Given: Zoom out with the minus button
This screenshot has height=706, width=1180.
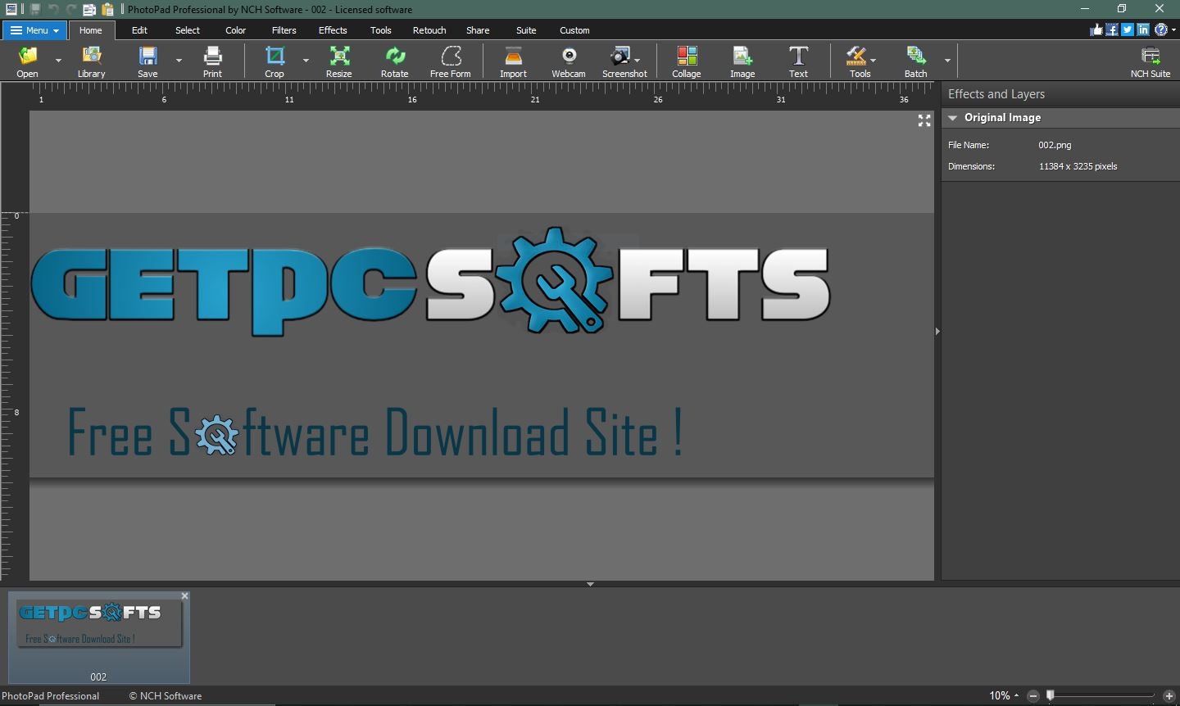Looking at the screenshot, I should (x=1033, y=695).
